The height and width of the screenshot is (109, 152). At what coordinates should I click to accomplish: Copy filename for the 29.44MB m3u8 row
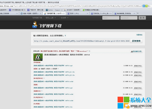pyautogui.click(x=138, y=95)
